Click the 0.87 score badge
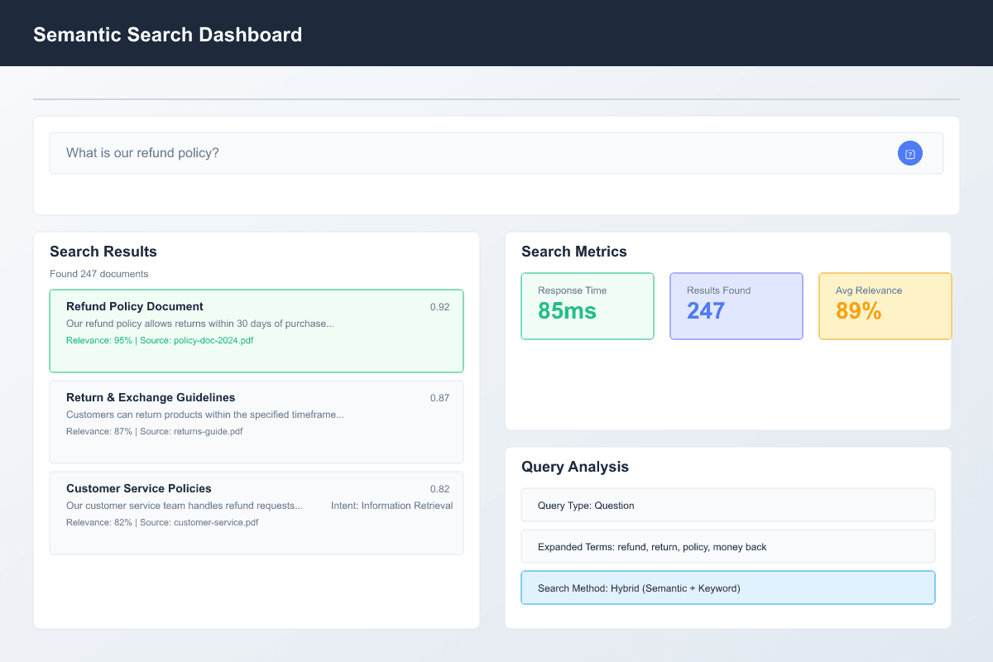The height and width of the screenshot is (662, 993). point(439,398)
